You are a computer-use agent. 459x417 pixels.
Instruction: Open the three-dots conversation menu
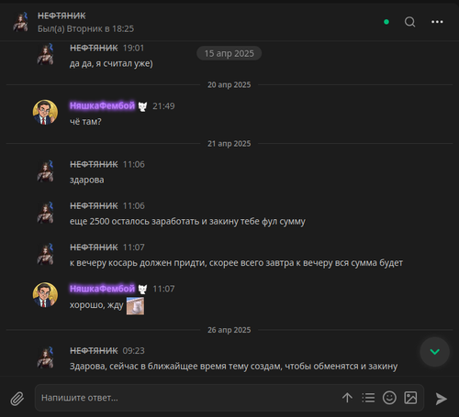pyautogui.click(x=437, y=22)
